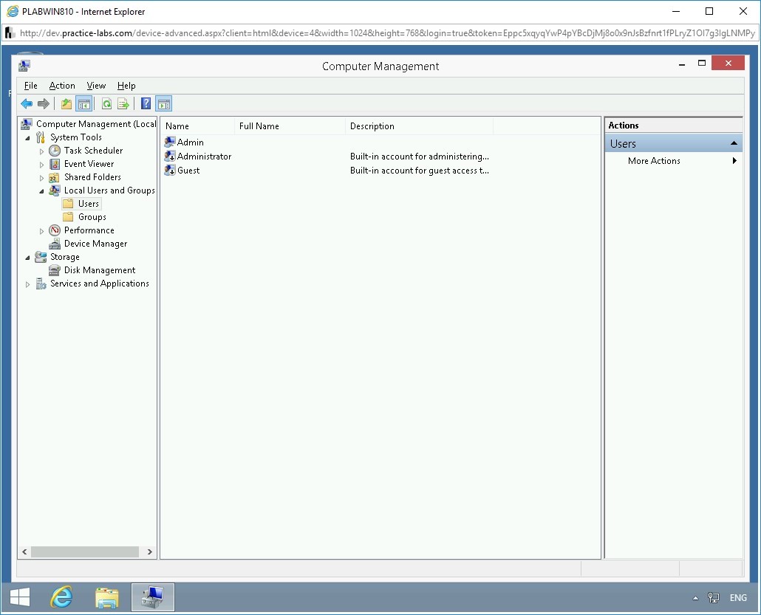The image size is (761, 615).
Task: Click the Forward navigation arrow
Action: click(x=44, y=103)
